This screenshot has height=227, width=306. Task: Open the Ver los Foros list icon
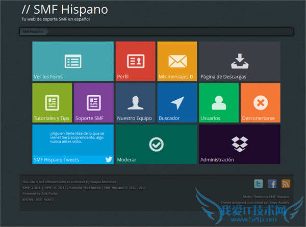click(73, 61)
